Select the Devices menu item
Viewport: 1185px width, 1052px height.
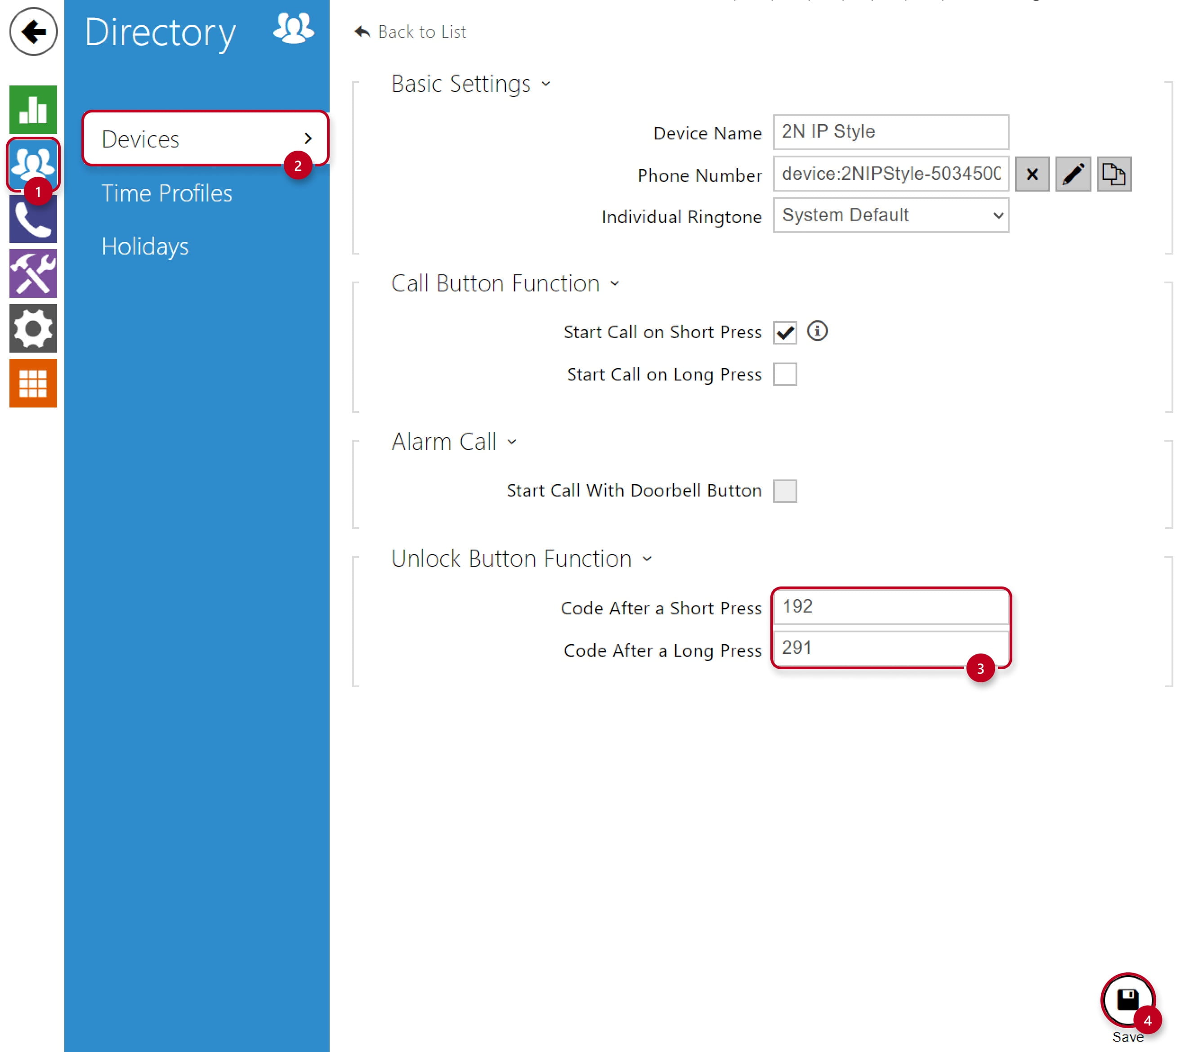206,139
